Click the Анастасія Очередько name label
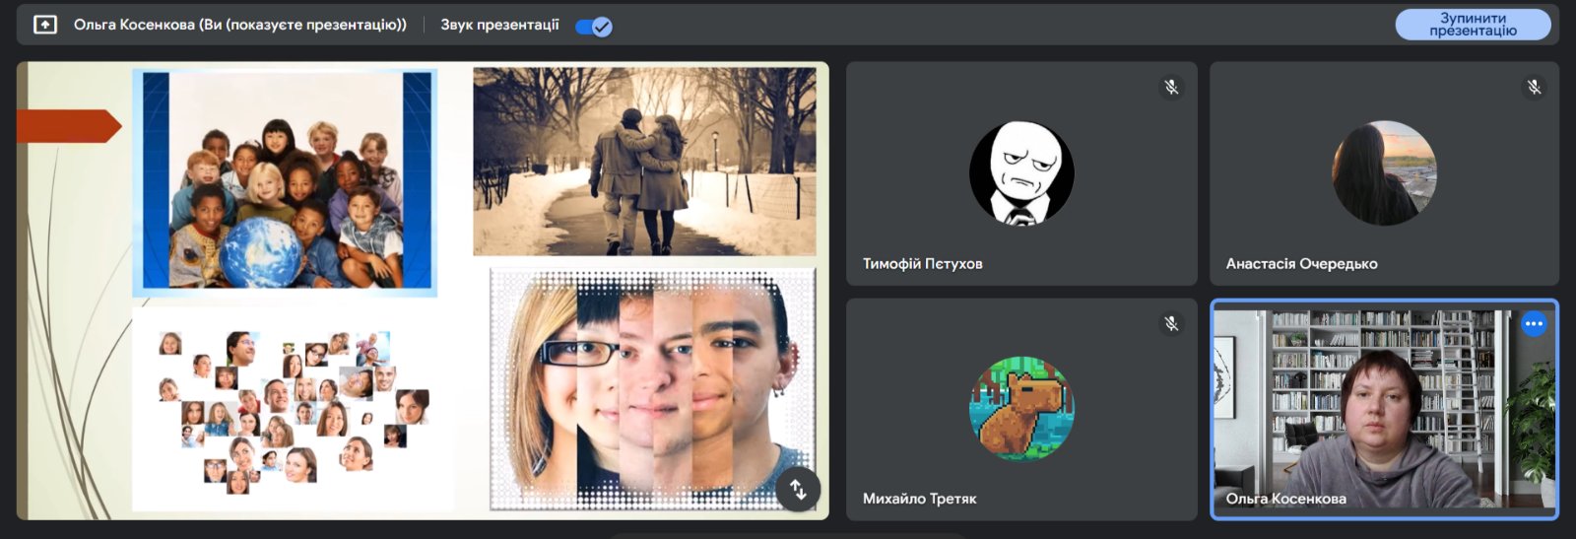The image size is (1576, 539). 1301,264
